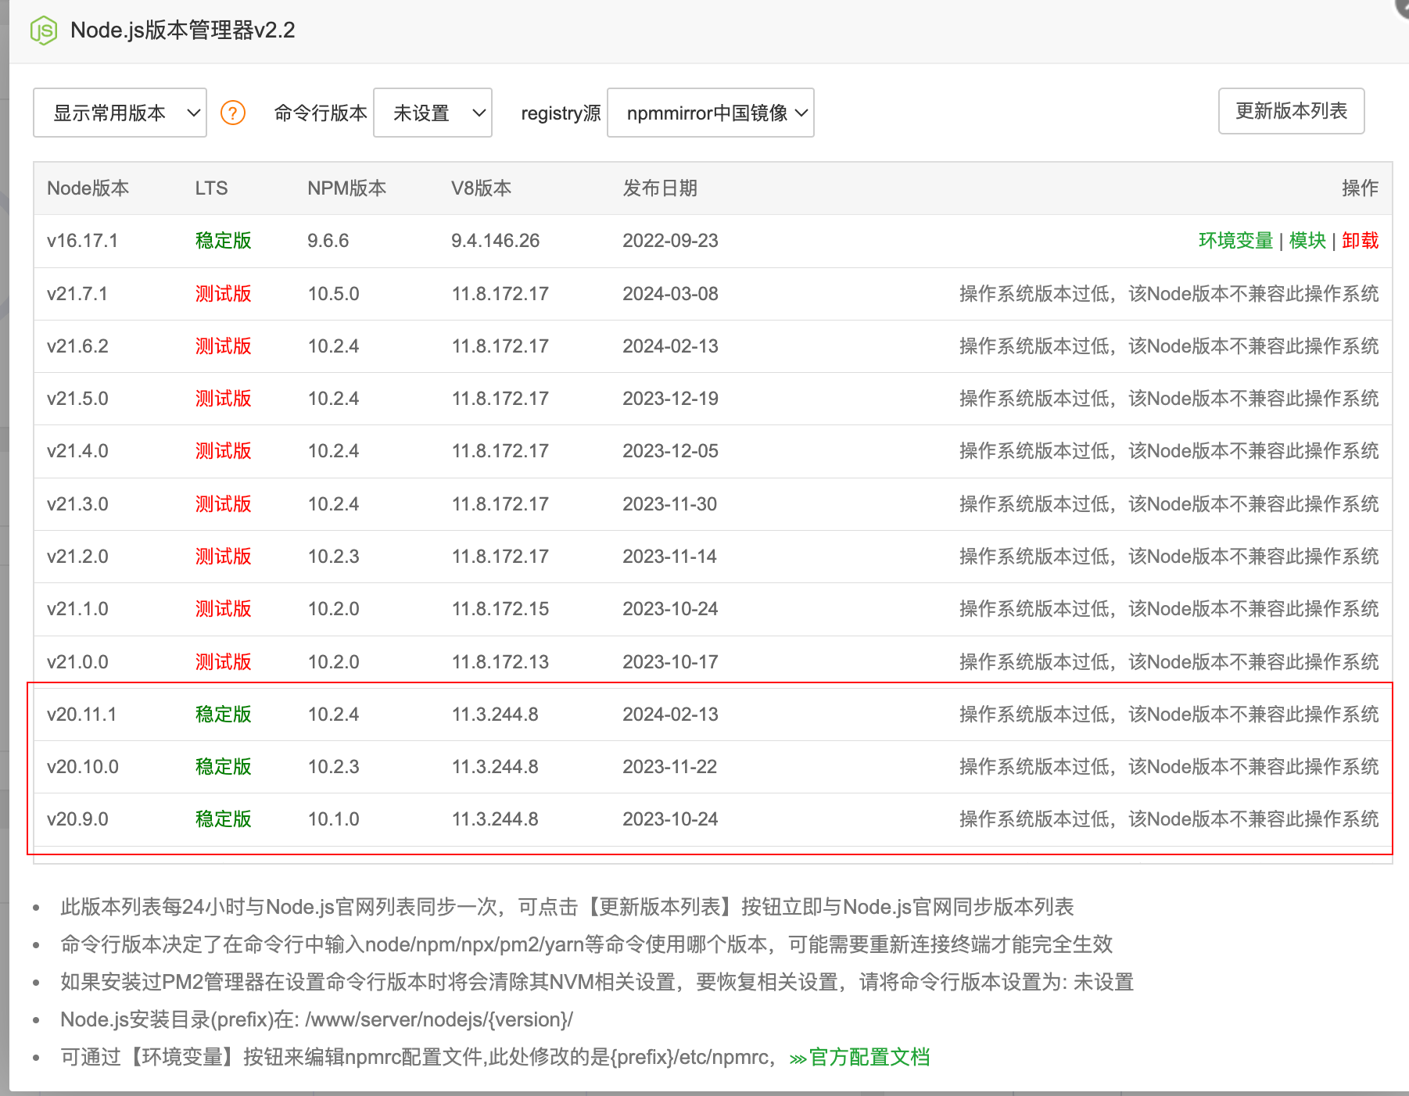Image resolution: width=1409 pixels, height=1096 pixels.
Task: Click V8 version 11.8.172.15
Action: [500, 609]
